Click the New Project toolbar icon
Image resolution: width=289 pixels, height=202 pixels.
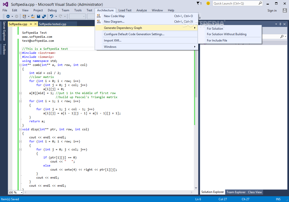pyautogui.click(x=24, y=16)
